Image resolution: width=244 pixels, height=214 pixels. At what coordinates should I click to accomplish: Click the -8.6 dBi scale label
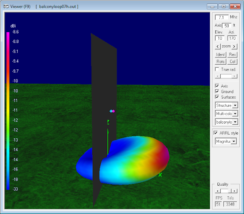click(x=15, y=32)
